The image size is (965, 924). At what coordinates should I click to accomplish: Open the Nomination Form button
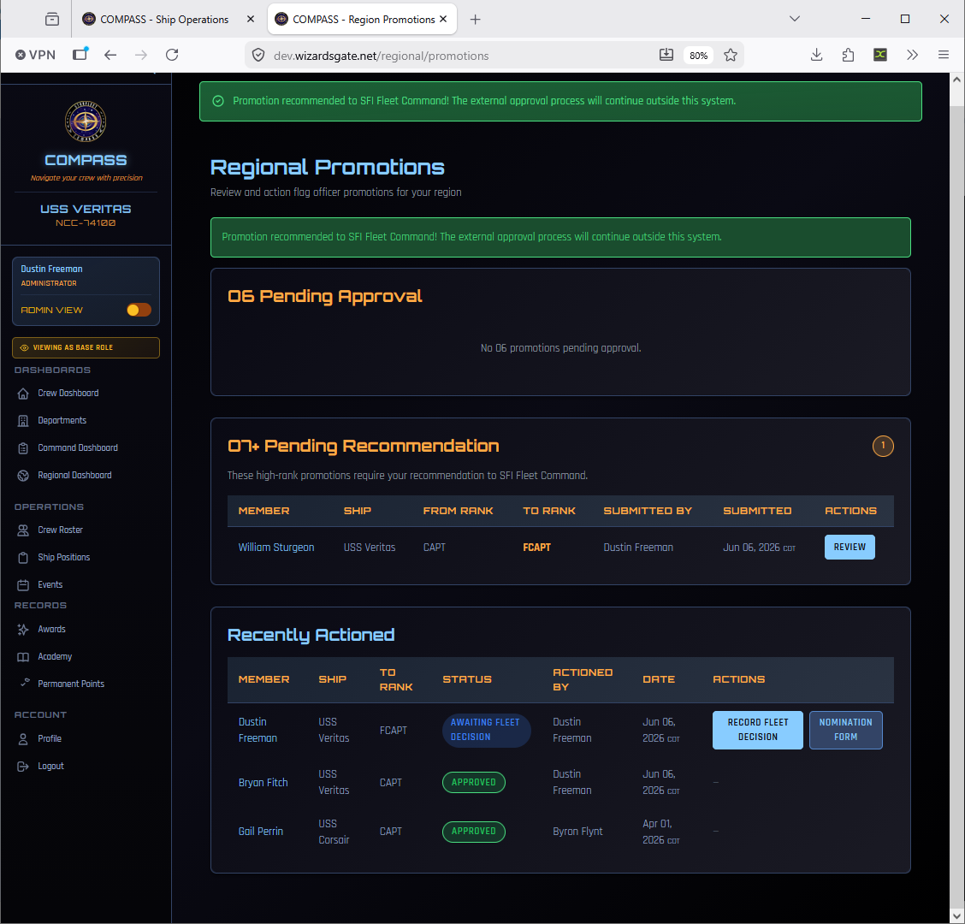845,730
